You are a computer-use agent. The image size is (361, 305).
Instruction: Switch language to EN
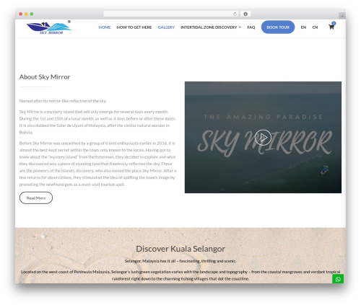[x=303, y=27]
